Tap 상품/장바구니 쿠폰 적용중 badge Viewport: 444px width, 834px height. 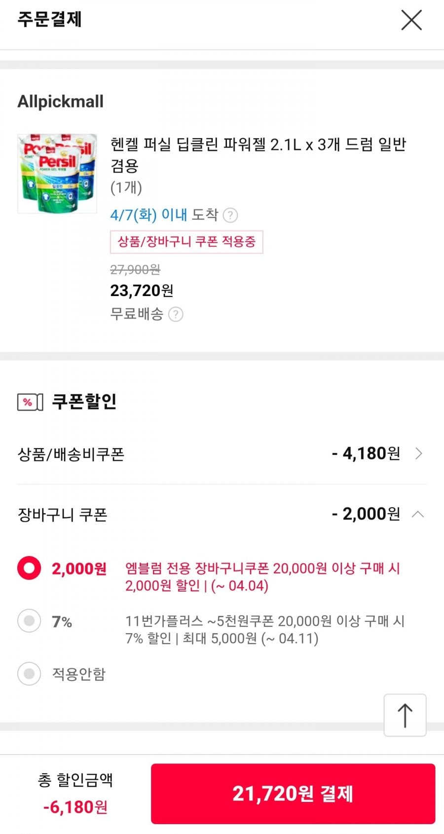[186, 242]
